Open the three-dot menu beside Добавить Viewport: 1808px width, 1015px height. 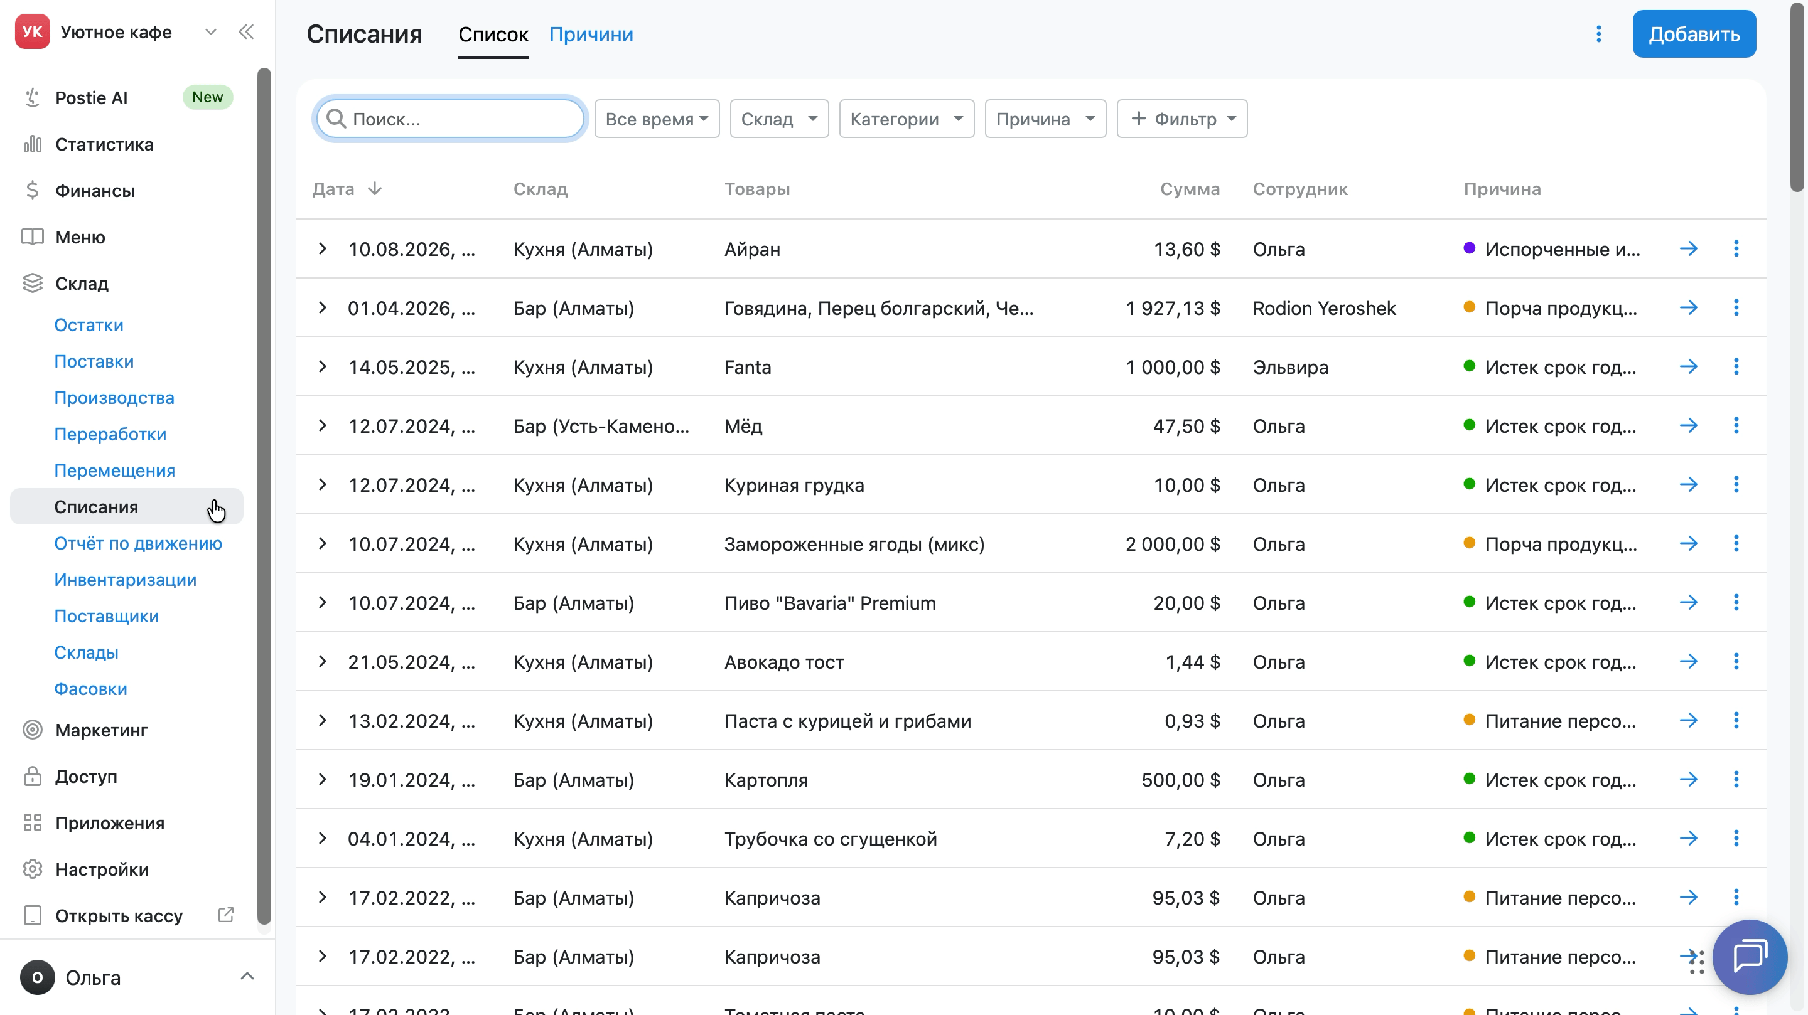point(1598,34)
